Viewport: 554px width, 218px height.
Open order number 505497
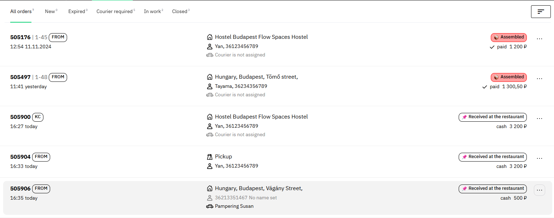tap(20, 77)
